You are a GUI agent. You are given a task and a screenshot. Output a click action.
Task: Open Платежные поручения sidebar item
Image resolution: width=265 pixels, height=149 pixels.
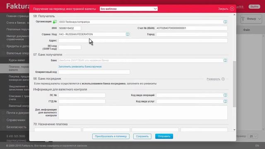pos(18,29)
